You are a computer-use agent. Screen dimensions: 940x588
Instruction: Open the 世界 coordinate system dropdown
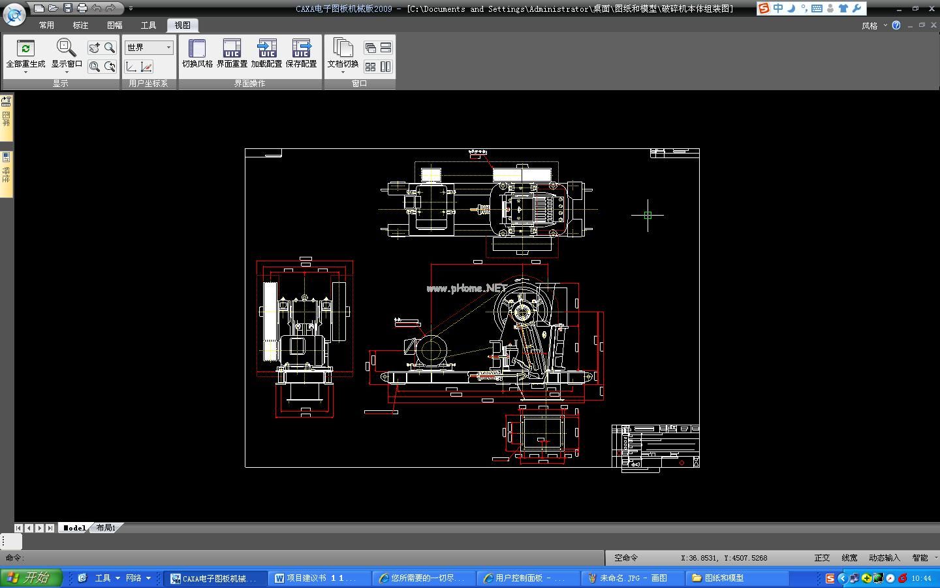click(149, 48)
